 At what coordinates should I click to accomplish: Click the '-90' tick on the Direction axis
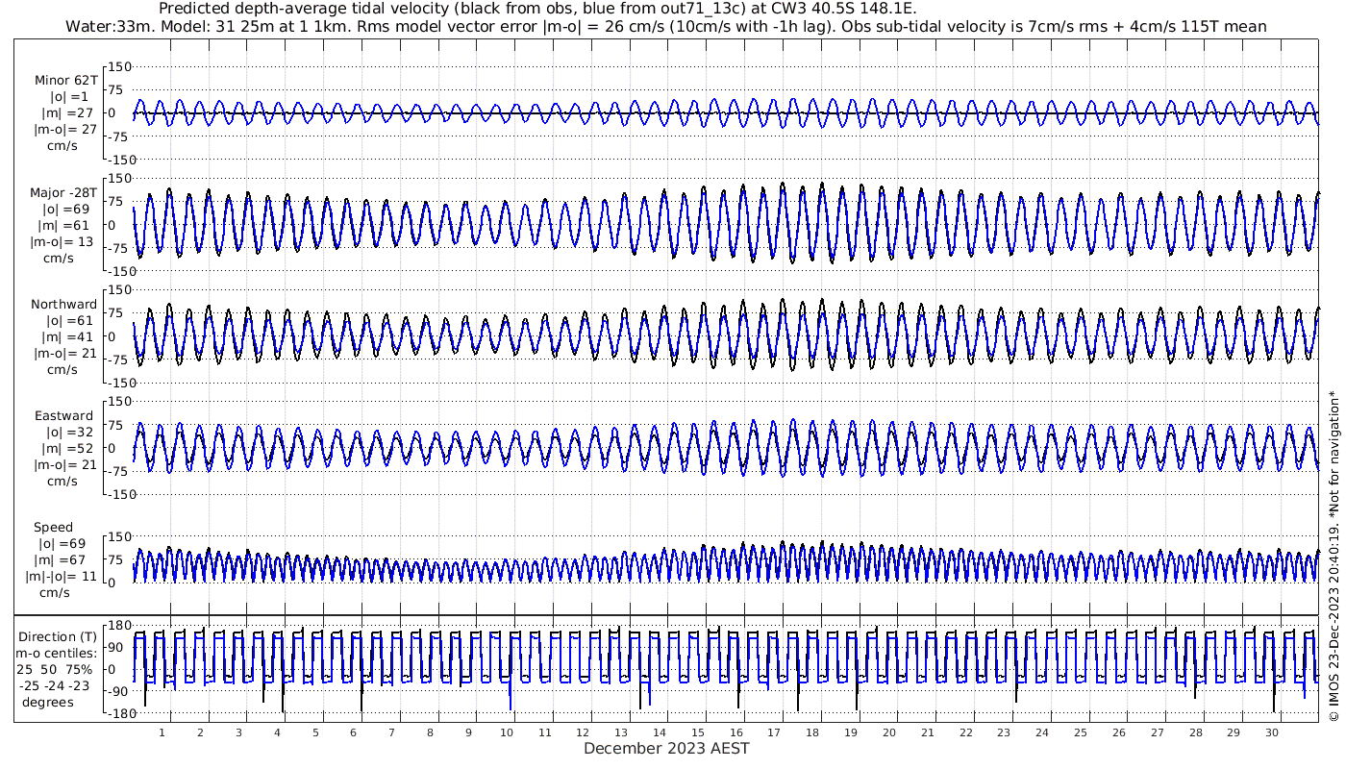click(x=120, y=692)
